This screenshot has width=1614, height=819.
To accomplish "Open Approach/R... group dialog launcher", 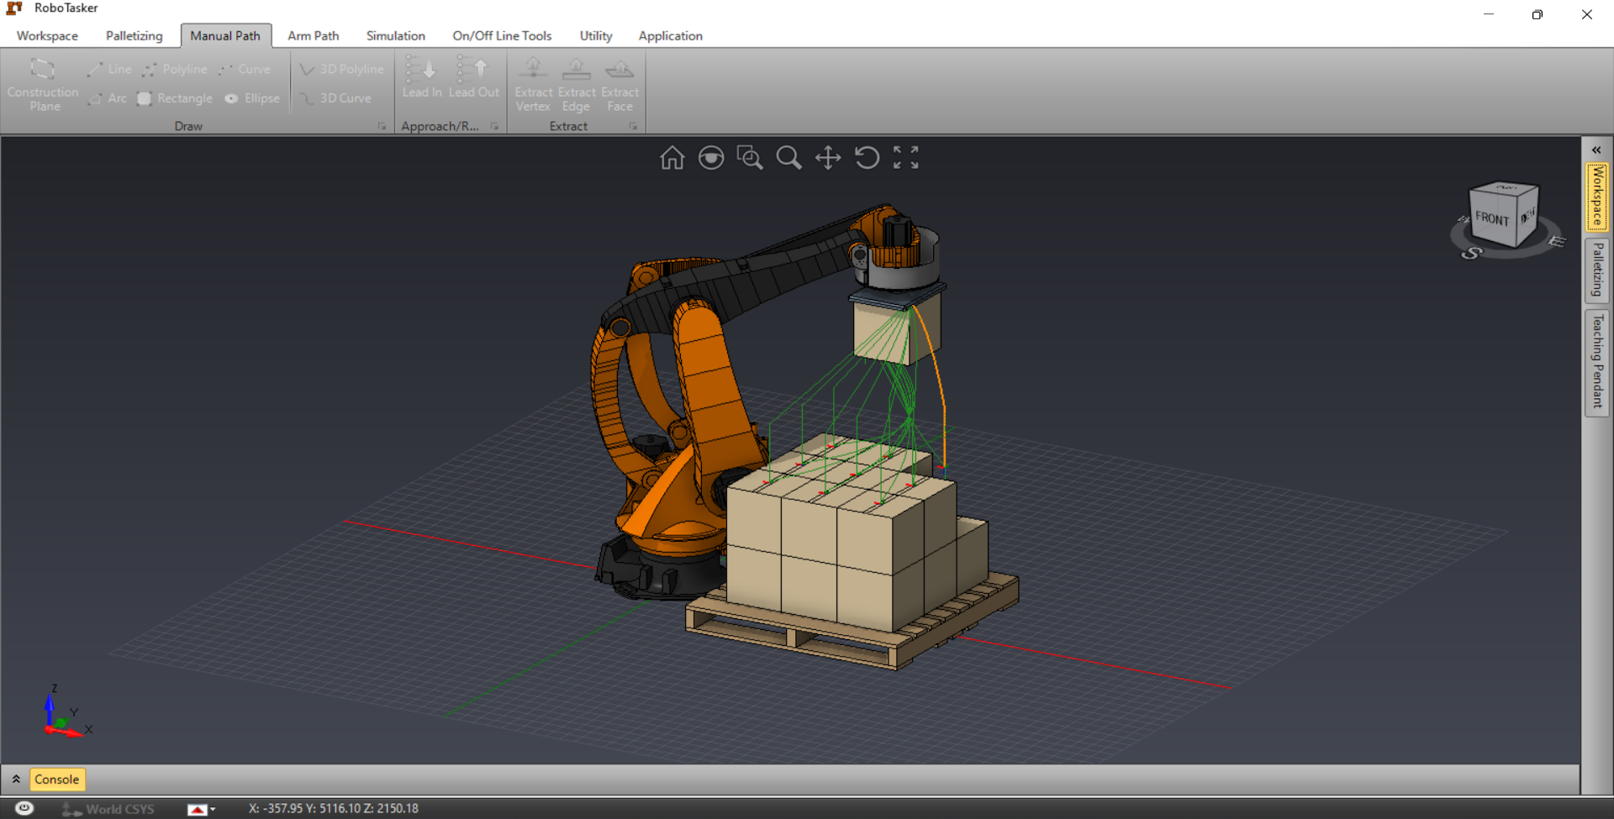I will pos(495,126).
